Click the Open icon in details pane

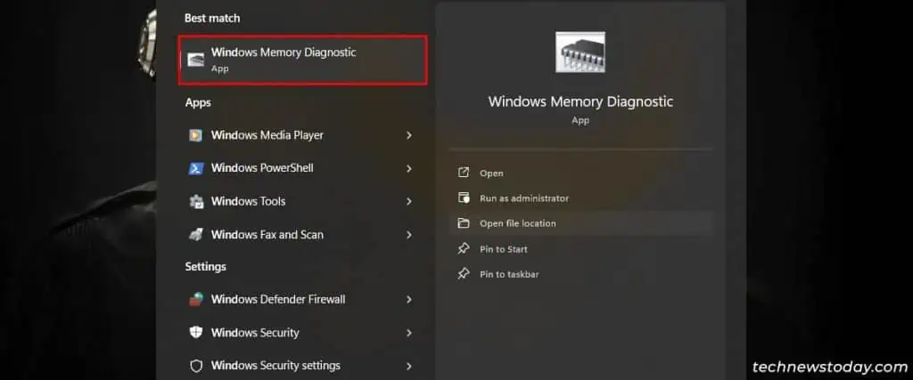[464, 173]
